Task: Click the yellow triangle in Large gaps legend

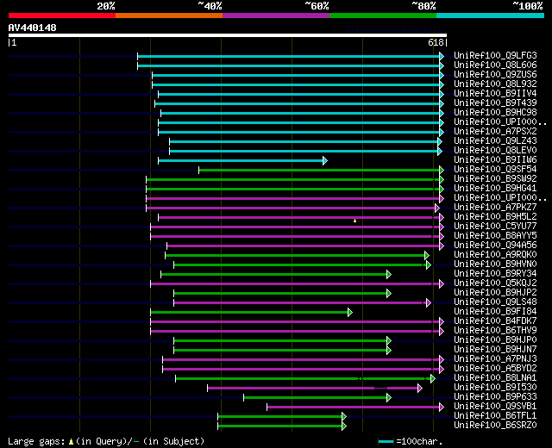Action: click(x=71, y=442)
